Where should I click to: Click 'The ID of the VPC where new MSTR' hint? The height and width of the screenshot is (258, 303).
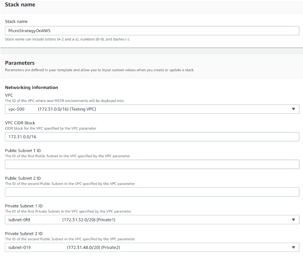(64, 101)
